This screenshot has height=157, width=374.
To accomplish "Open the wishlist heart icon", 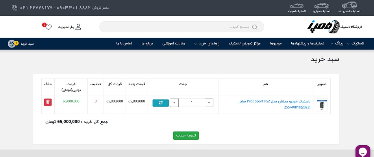I will [48, 27].
